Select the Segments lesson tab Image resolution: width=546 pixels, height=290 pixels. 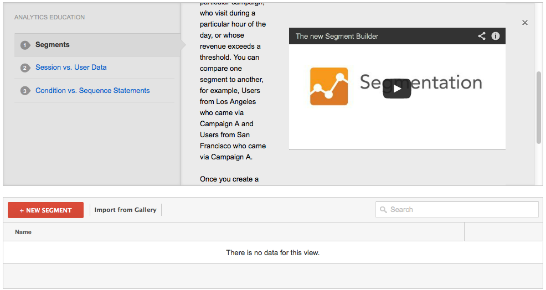97,45
